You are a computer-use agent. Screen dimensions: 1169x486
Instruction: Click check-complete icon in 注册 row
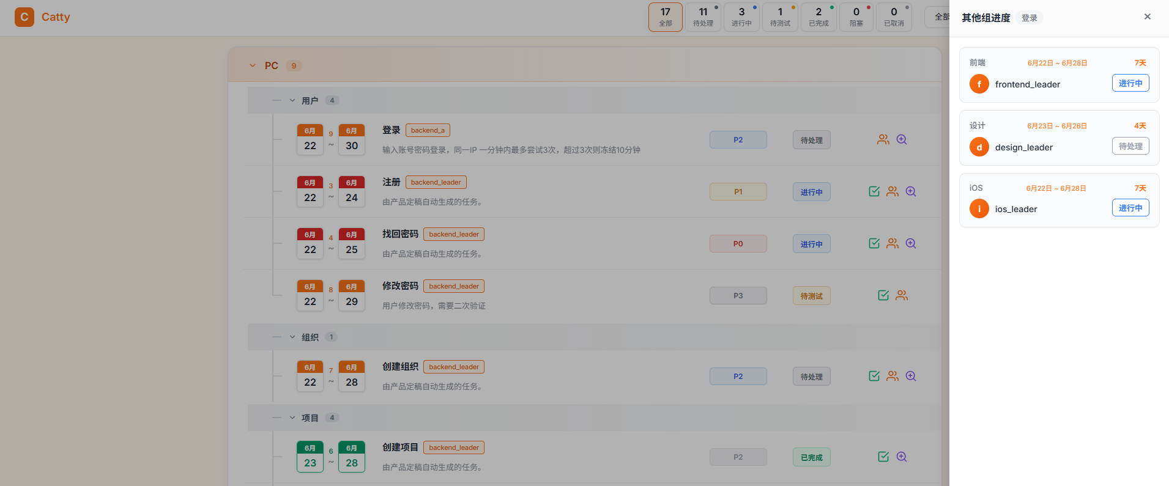(874, 191)
